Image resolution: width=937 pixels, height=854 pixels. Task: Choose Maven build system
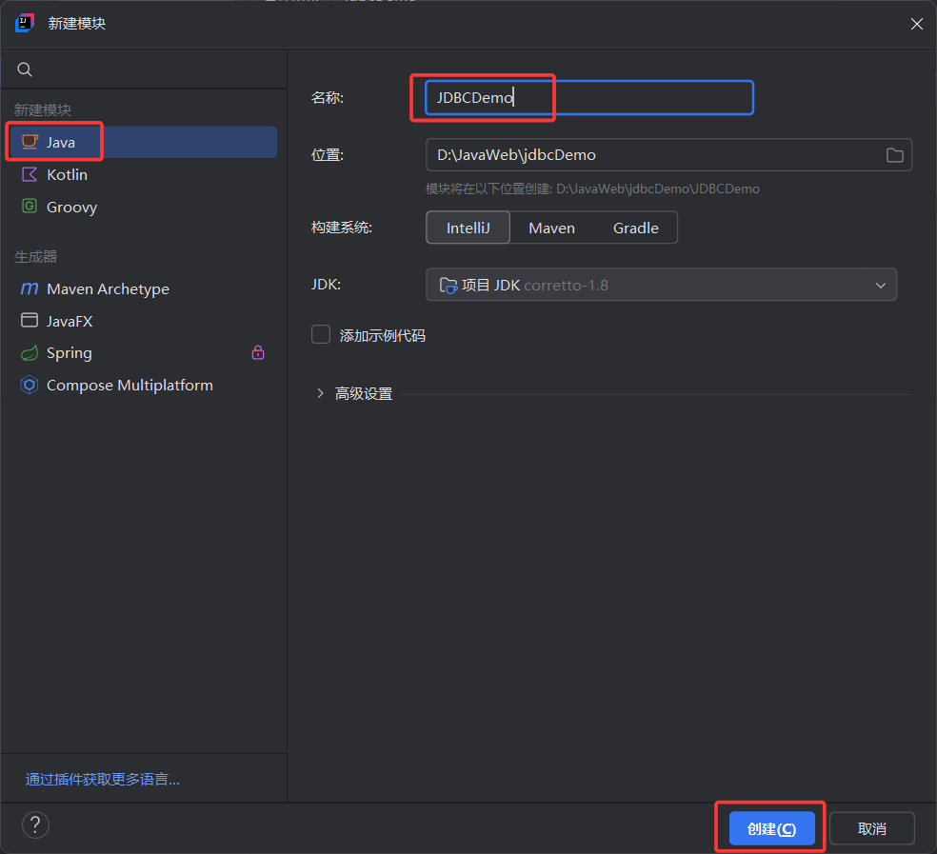coord(551,228)
